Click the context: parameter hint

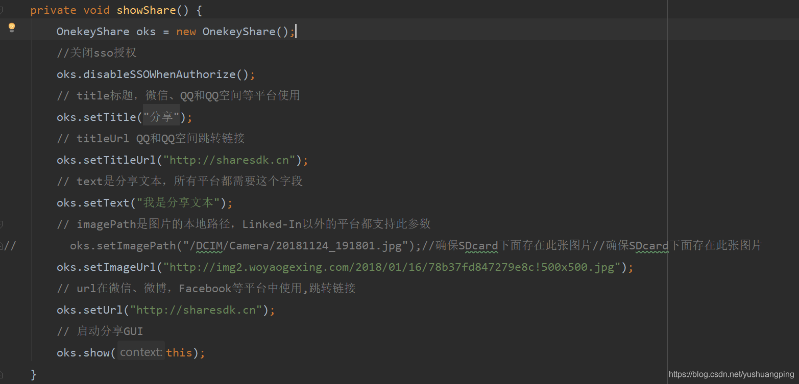(x=141, y=352)
